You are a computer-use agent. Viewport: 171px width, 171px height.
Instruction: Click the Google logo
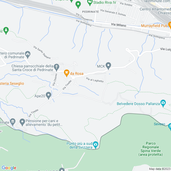(x=9, y=168)
